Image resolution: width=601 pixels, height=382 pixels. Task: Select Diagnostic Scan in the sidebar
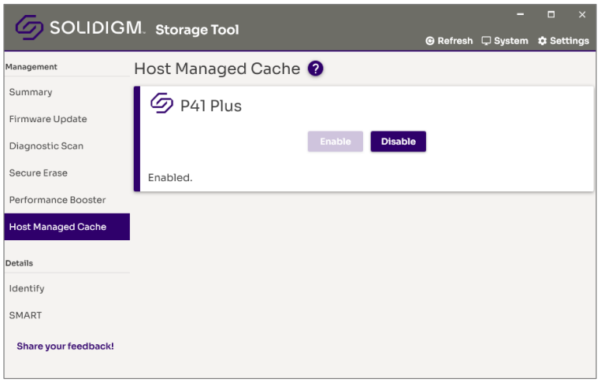pyautogui.click(x=46, y=146)
